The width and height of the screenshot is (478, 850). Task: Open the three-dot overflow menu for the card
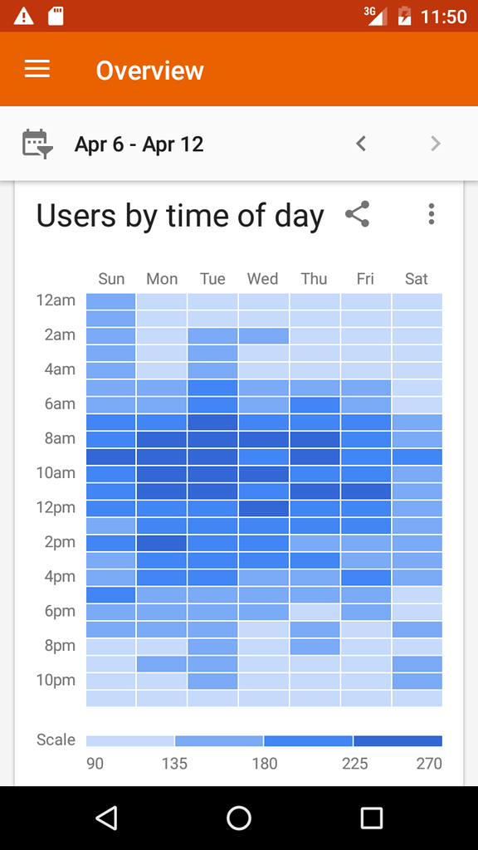point(432,214)
